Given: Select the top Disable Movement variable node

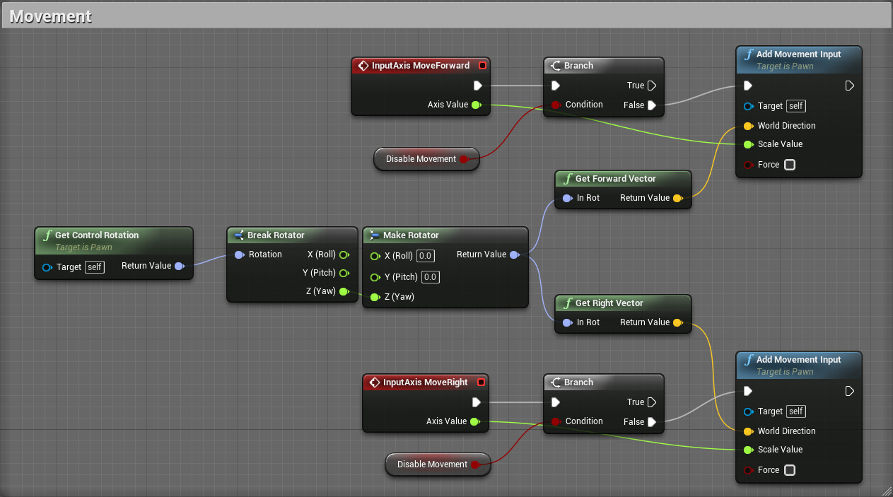Looking at the screenshot, I should click(421, 159).
